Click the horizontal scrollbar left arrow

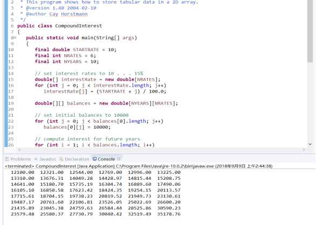19,150
